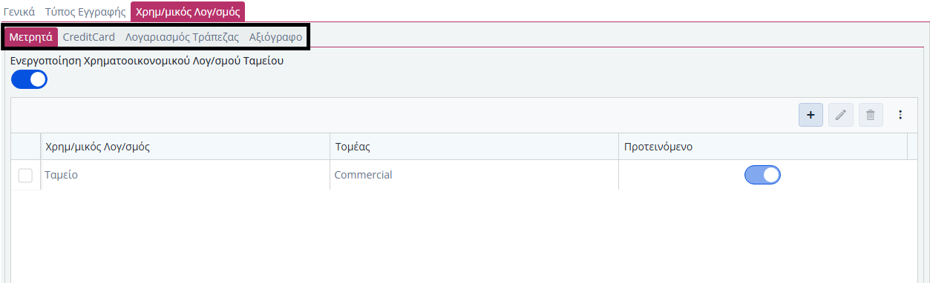Image resolution: width=930 pixels, height=283 pixels.
Task: Open the Τύπος Εγγραφής tab
Action: point(85,12)
